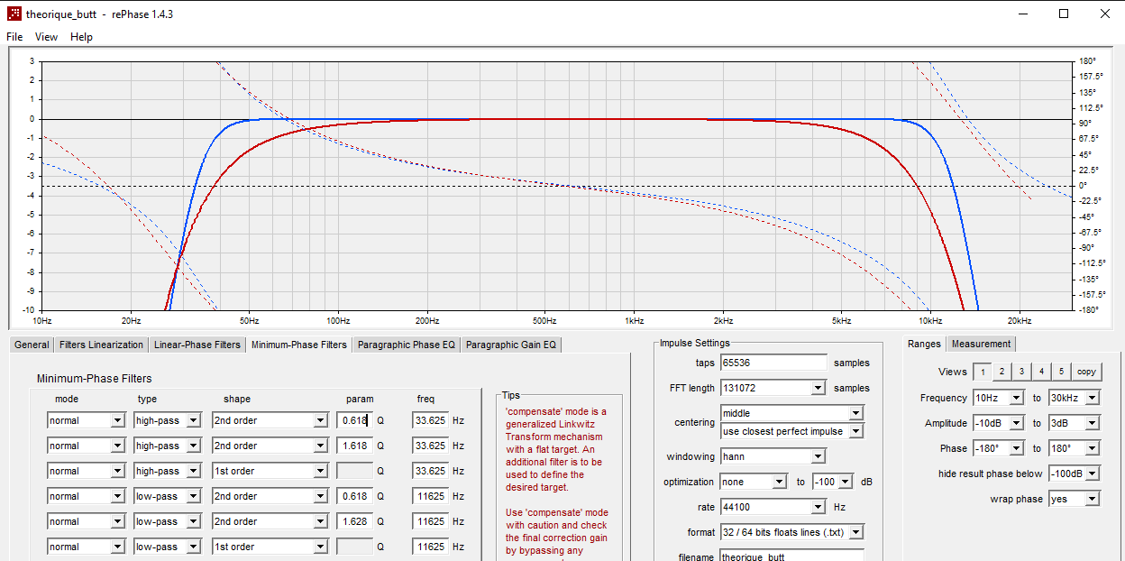This screenshot has height=561, width=1125.
Task: Select view 5 in Ranges
Action: point(1061,372)
